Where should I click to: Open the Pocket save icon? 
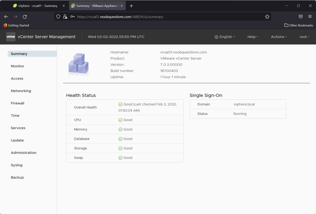point(301,17)
